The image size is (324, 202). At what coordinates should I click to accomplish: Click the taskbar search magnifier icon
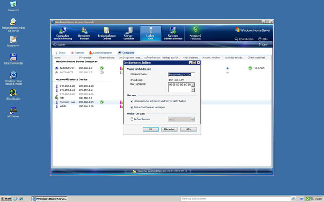click(293, 199)
